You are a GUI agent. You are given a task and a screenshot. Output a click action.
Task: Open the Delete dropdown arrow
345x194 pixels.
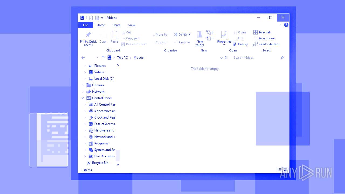pos(189,34)
